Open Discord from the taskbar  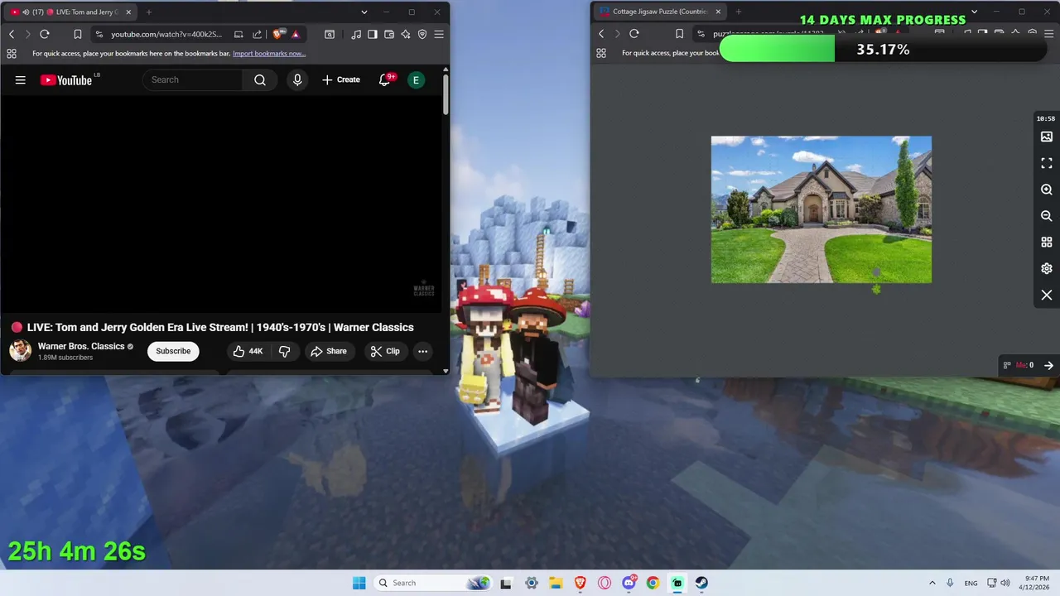point(629,583)
